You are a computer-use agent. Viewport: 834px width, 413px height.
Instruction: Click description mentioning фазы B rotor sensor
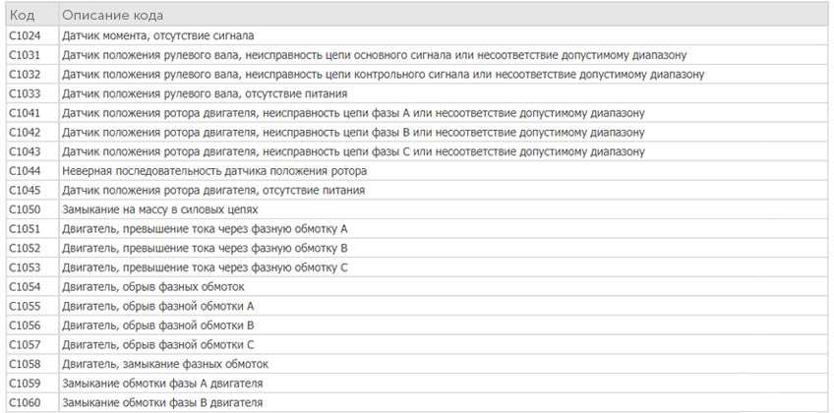[353, 132]
